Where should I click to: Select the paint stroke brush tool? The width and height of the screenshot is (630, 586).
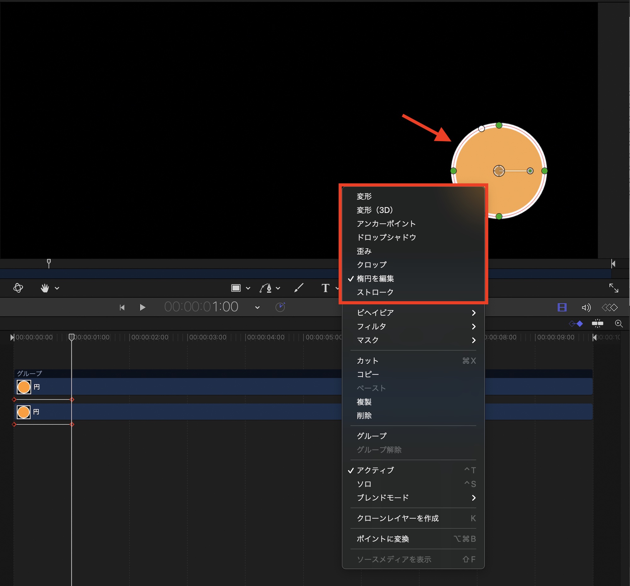tap(299, 288)
